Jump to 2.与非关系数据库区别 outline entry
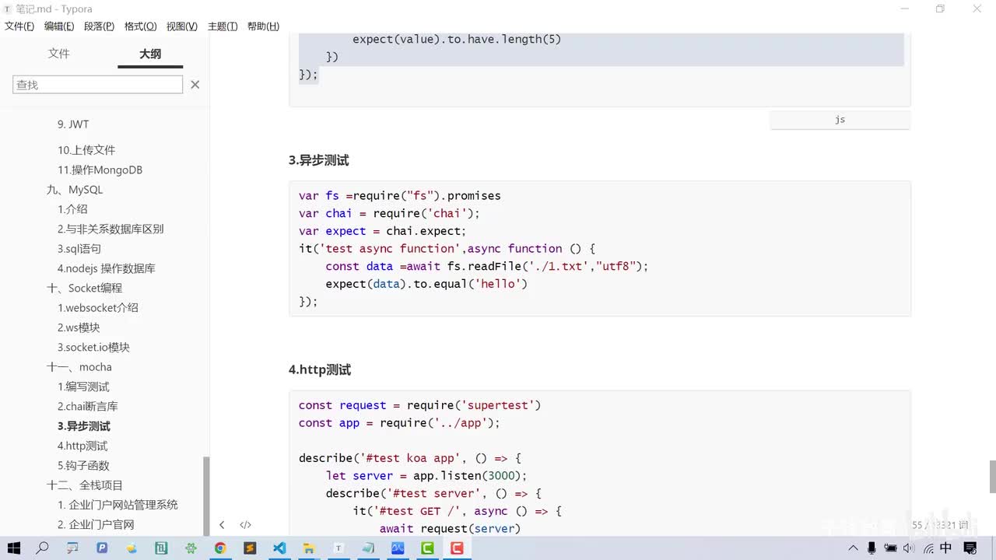The width and height of the screenshot is (996, 560). (x=110, y=229)
